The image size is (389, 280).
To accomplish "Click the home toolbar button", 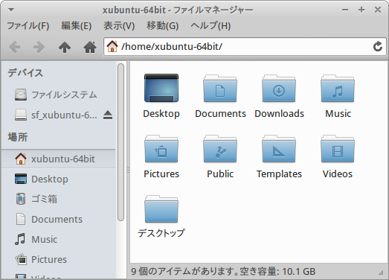I will click(90, 47).
